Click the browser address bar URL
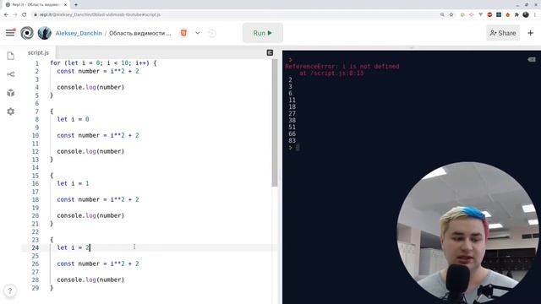The height and width of the screenshot is (304, 541). tap(100, 15)
